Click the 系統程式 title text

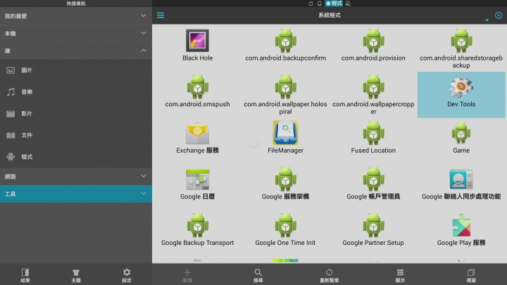(329, 15)
